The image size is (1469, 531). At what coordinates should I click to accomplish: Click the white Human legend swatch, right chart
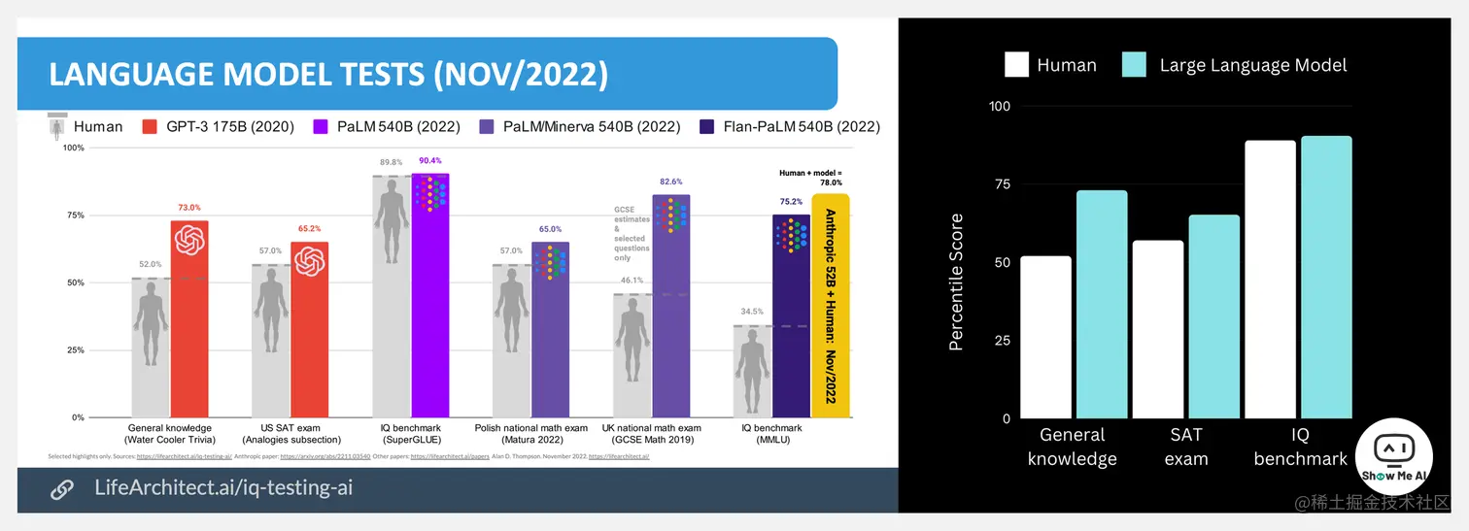tap(1016, 65)
